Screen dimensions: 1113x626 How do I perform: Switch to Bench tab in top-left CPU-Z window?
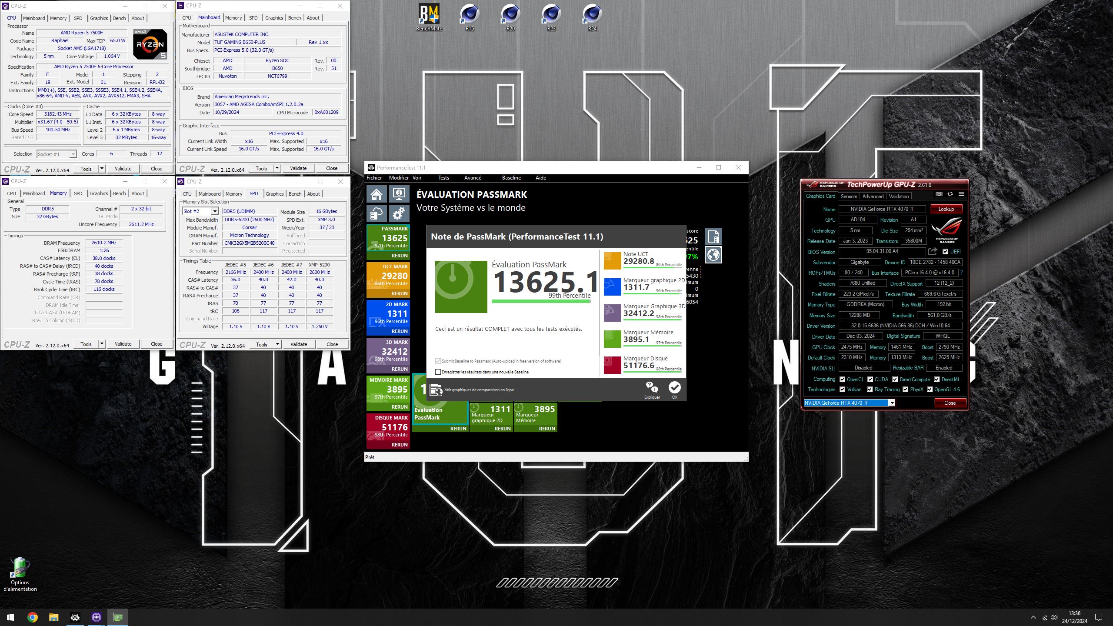pos(119,18)
